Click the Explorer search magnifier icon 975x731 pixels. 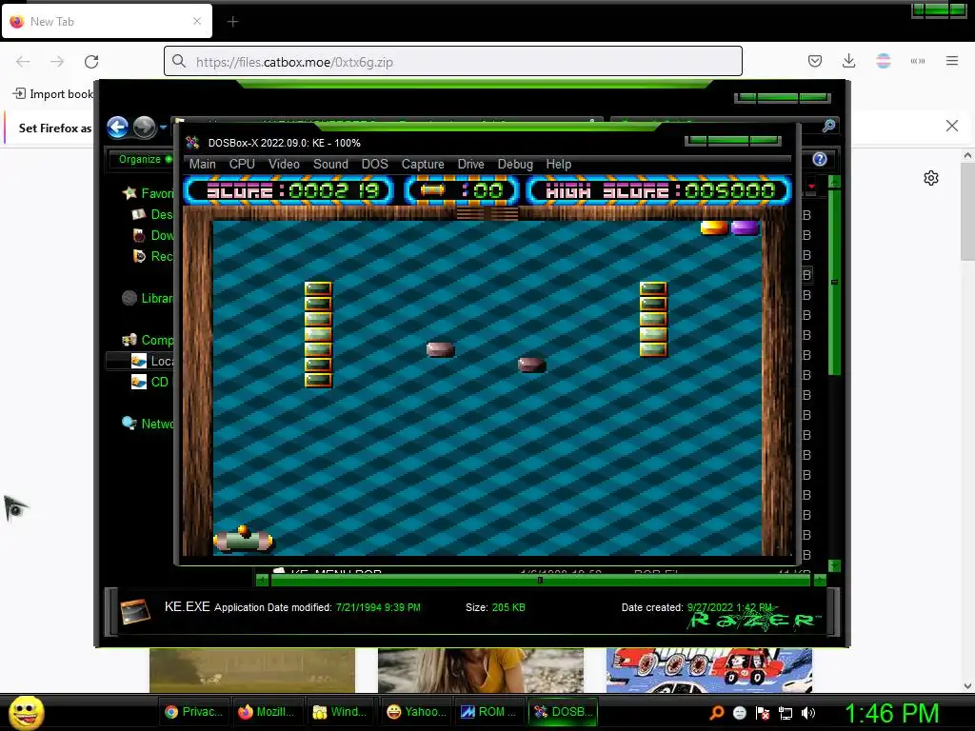[x=828, y=126]
